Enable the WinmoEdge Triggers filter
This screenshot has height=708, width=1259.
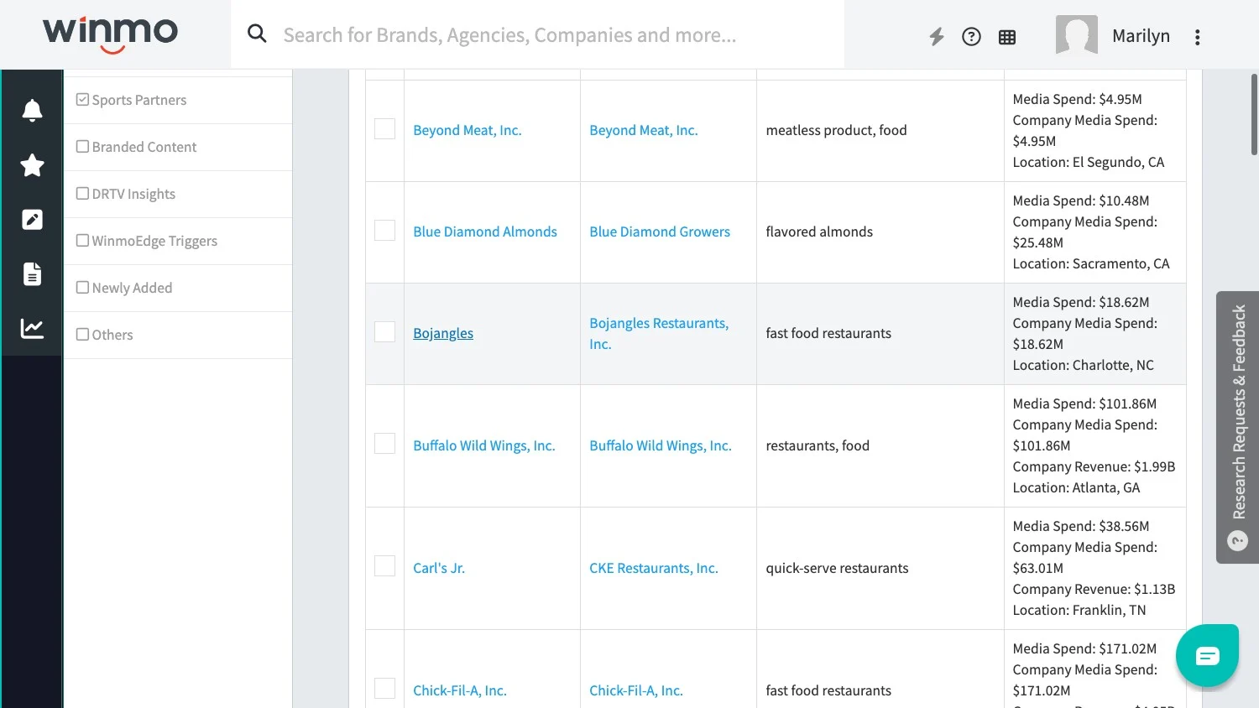82,241
